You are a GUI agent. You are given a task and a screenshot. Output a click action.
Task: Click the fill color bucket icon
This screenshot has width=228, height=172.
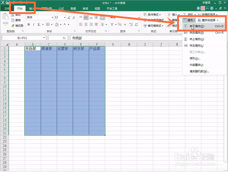point(57,24)
